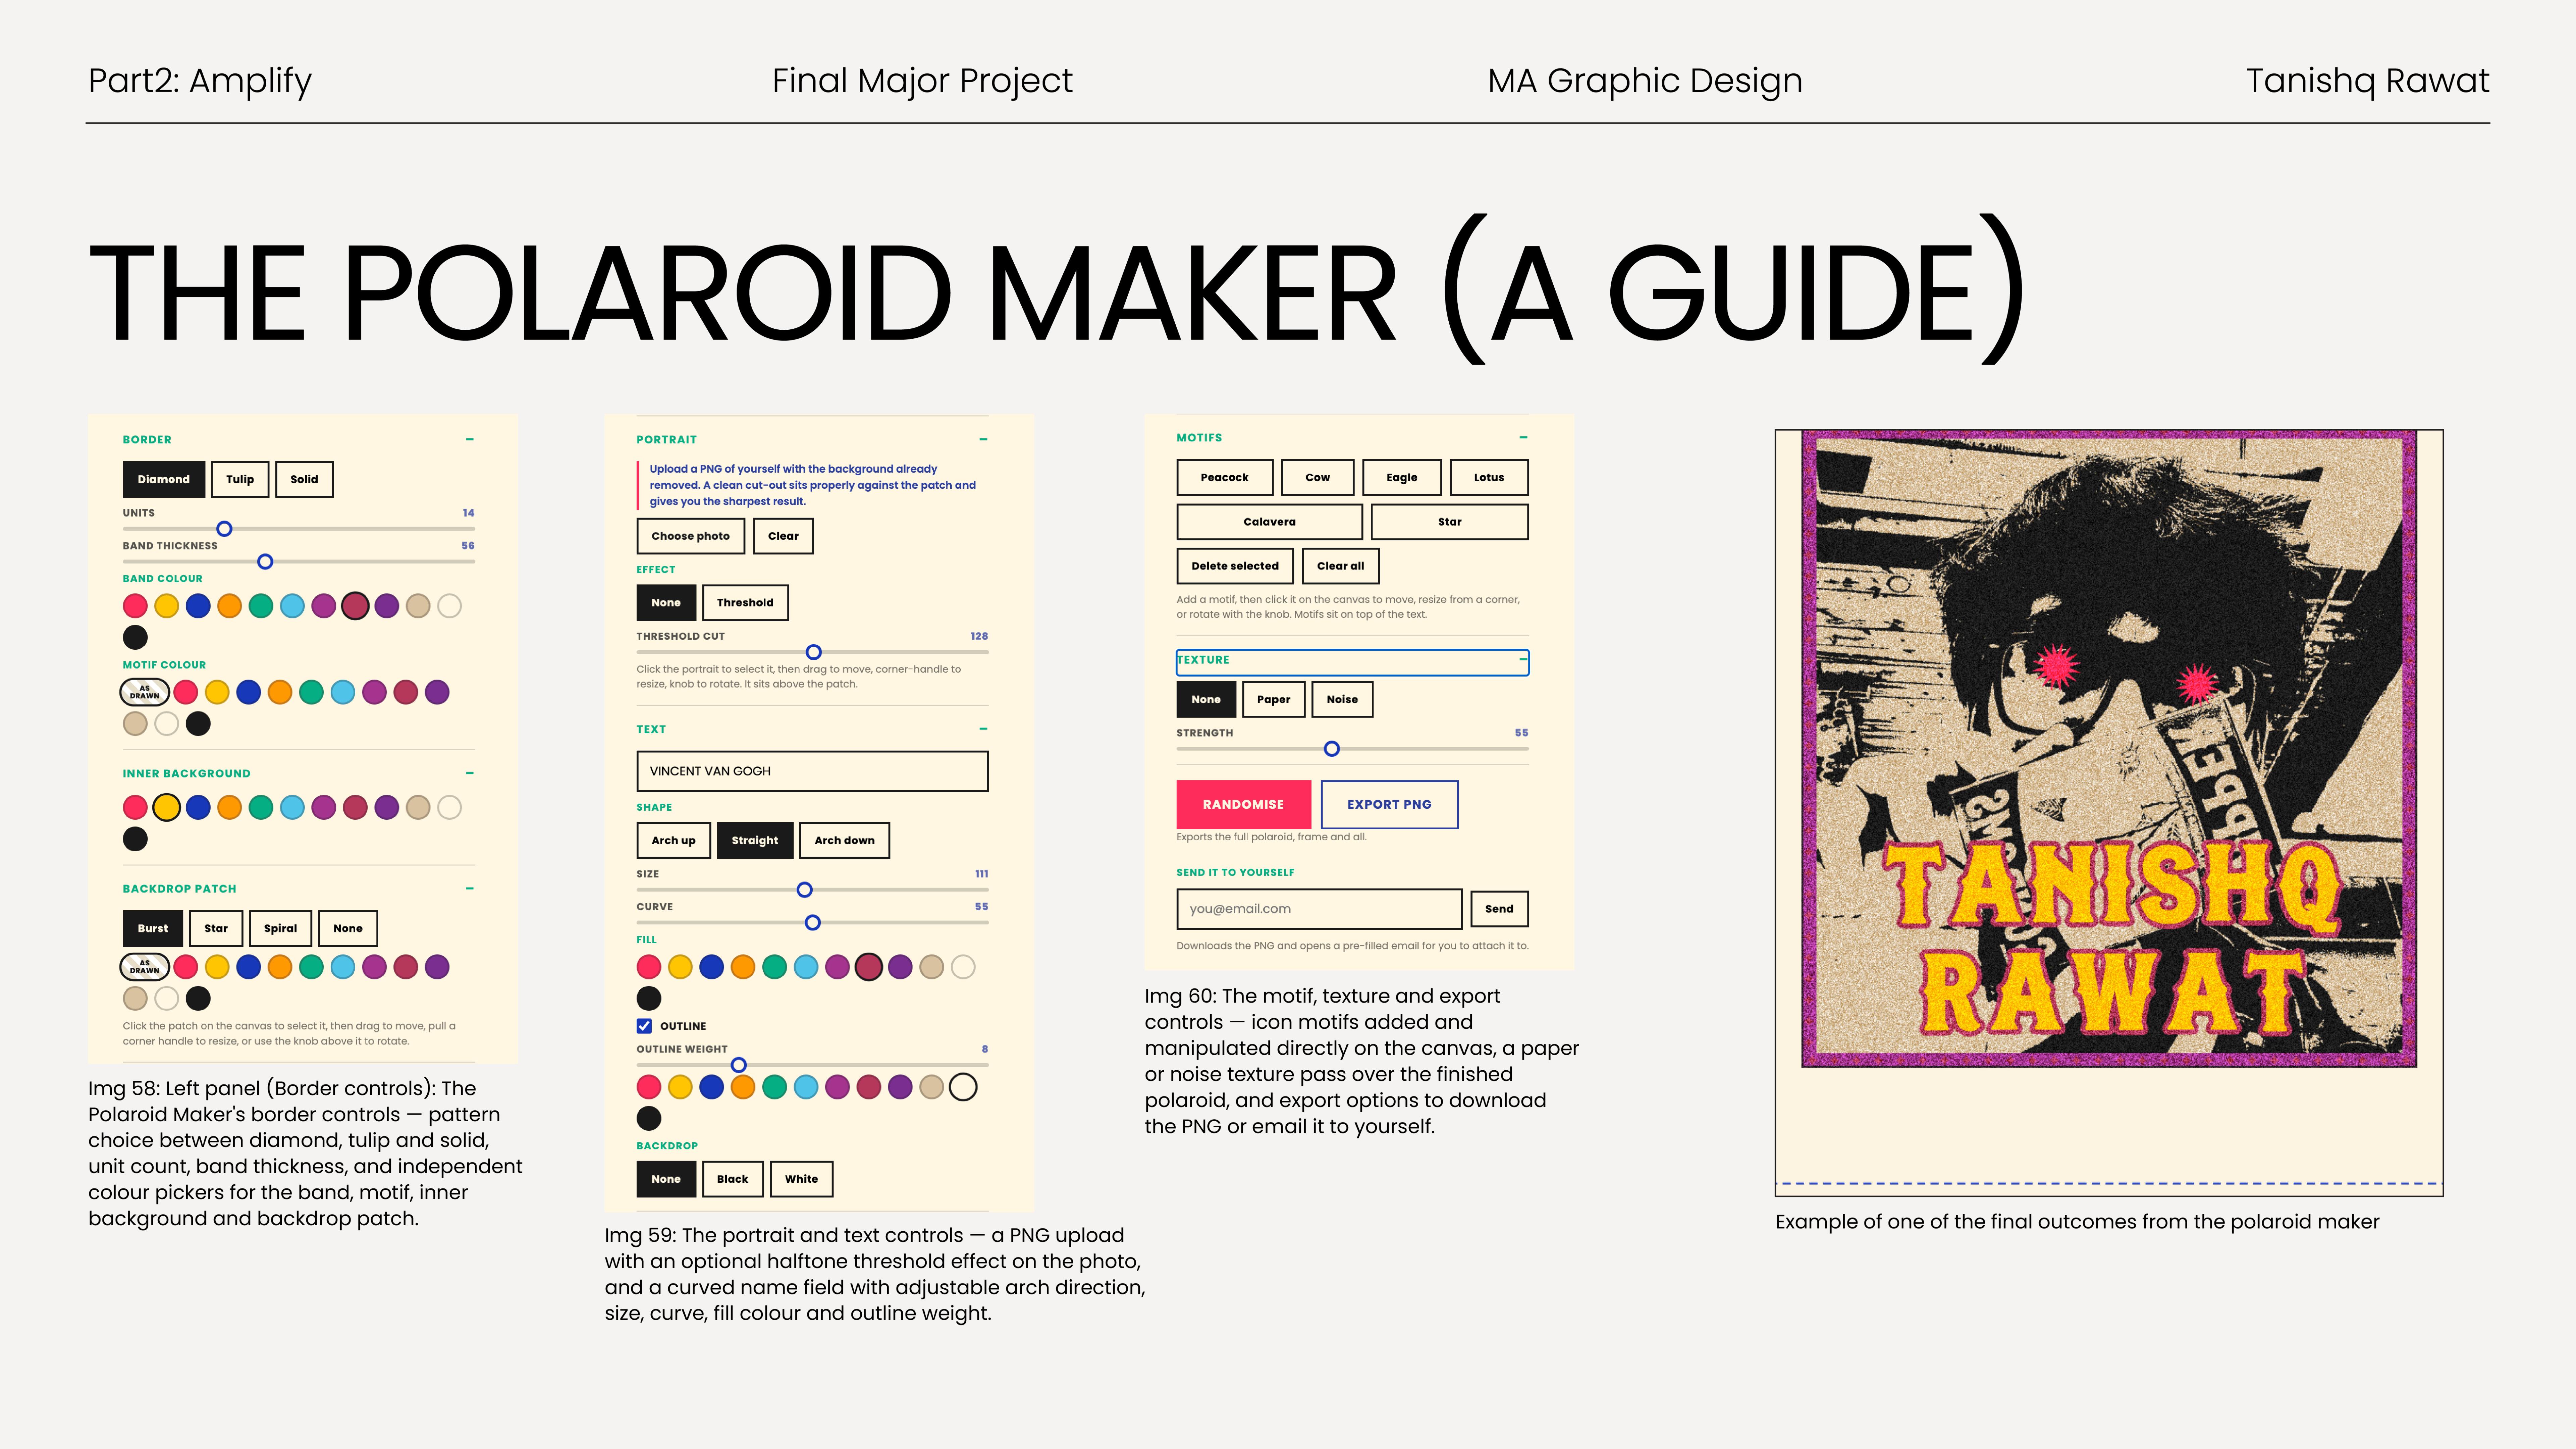Pick the black text Fill swatch
The image size is (2576, 1449).
point(649,998)
